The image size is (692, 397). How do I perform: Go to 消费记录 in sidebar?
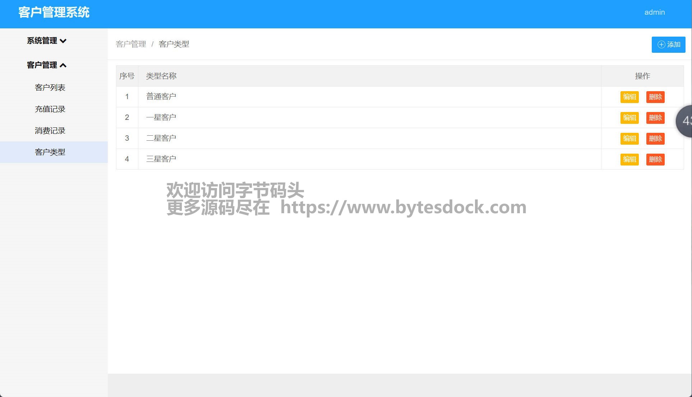[50, 131]
